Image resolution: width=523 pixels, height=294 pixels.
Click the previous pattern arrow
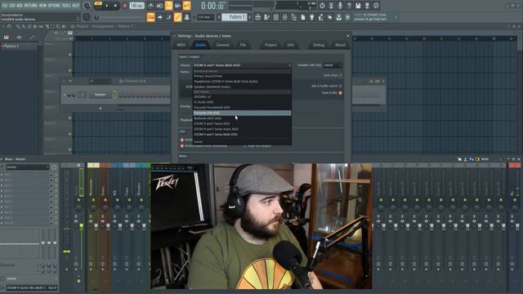click(219, 17)
